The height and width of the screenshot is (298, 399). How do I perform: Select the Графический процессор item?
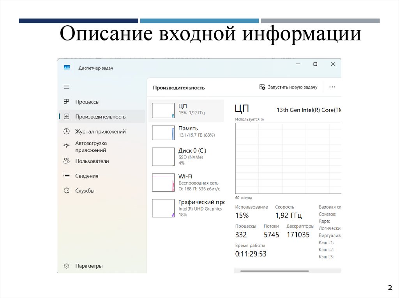pyautogui.click(x=186, y=208)
